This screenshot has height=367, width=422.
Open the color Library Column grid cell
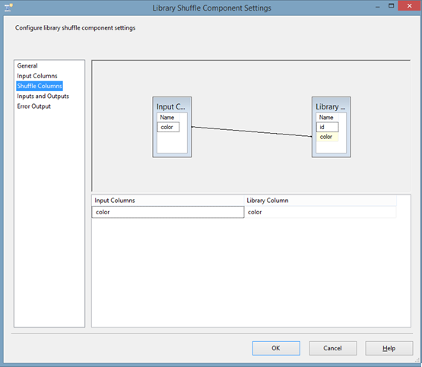320,212
